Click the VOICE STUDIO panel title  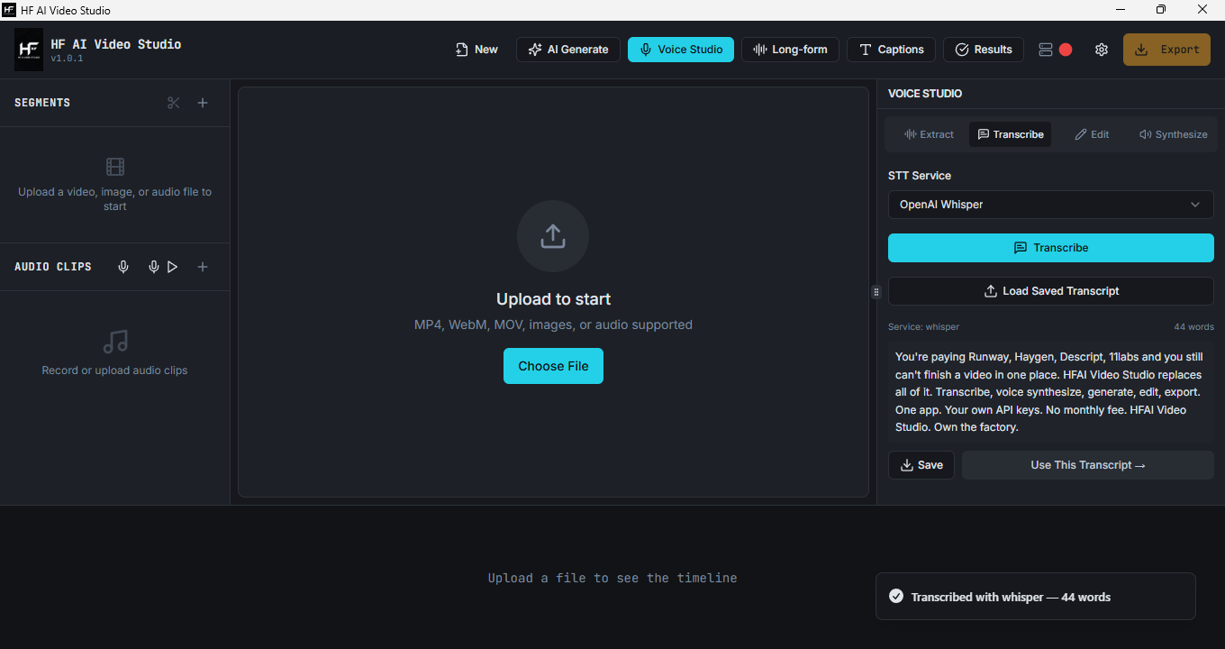click(x=925, y=94)
